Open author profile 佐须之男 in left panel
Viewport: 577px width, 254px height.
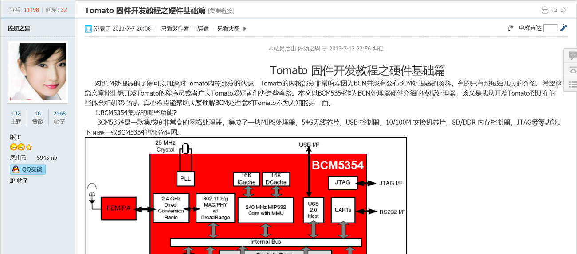19,28
